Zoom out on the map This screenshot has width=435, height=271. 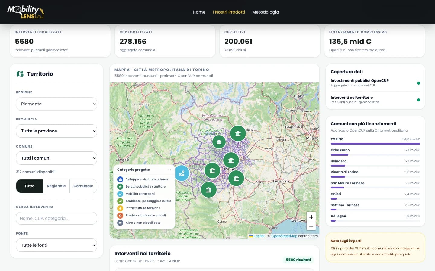pos(311,226)
